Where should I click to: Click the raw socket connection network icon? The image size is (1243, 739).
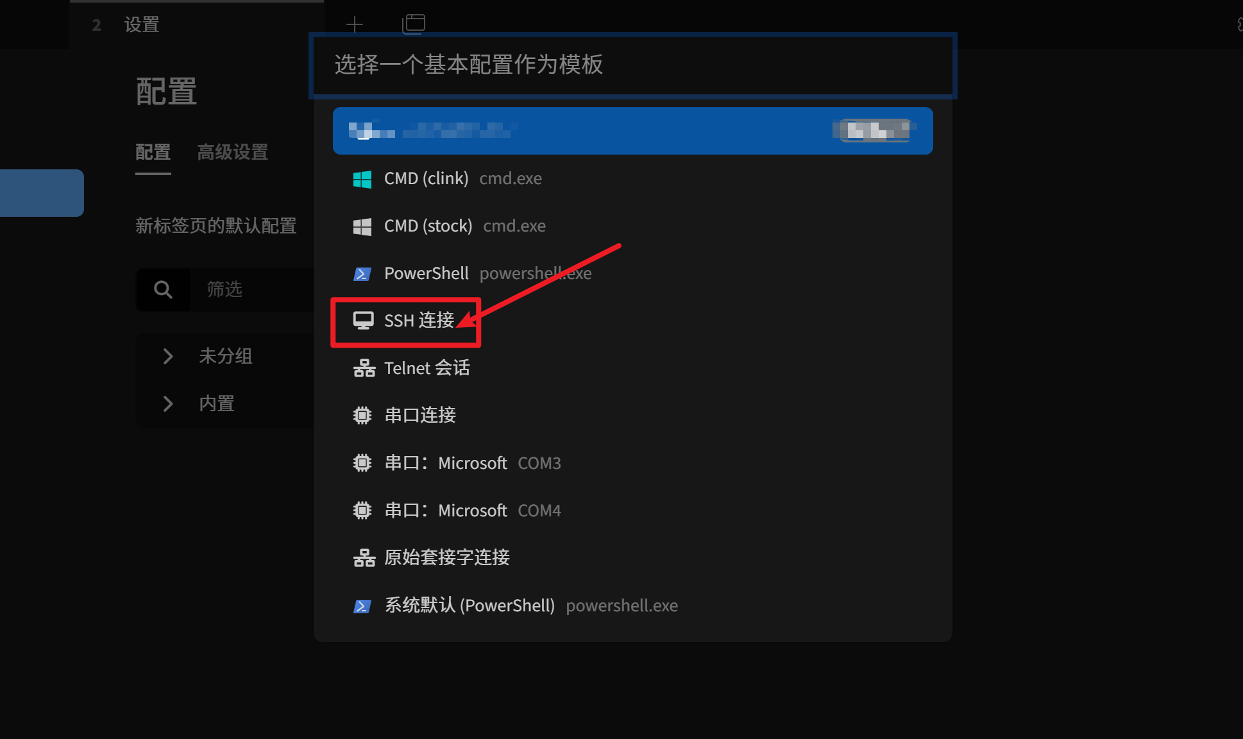click(364, 558)
